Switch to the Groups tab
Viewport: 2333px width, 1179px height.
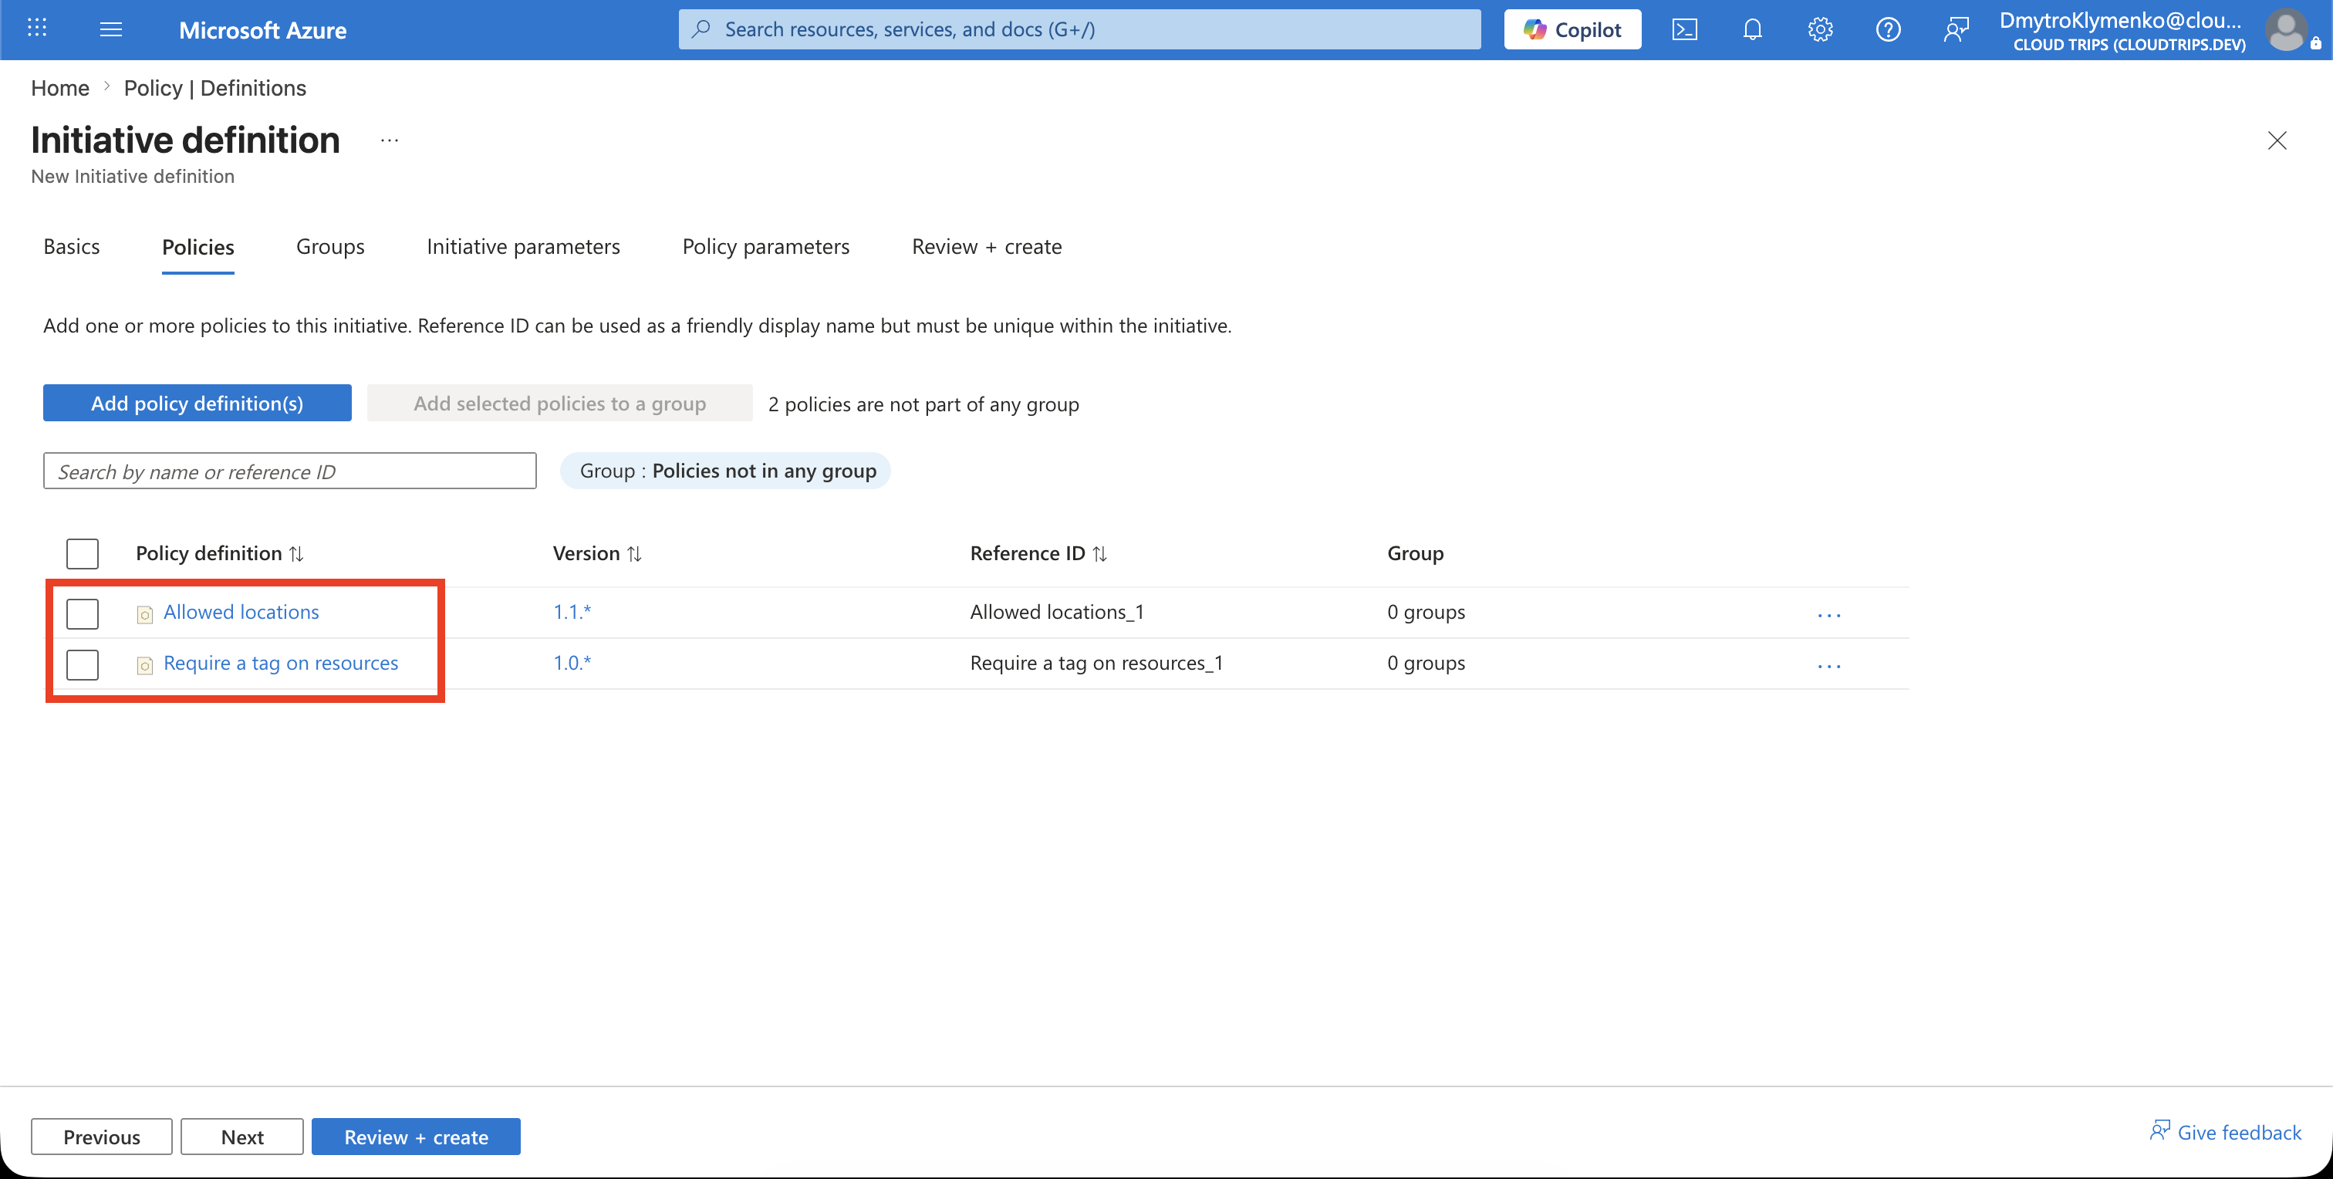[329, 246]
